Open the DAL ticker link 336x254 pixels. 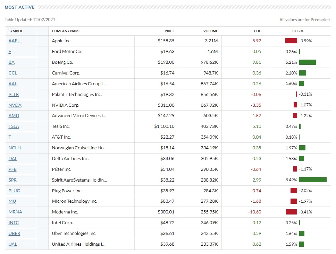point(12,159)
